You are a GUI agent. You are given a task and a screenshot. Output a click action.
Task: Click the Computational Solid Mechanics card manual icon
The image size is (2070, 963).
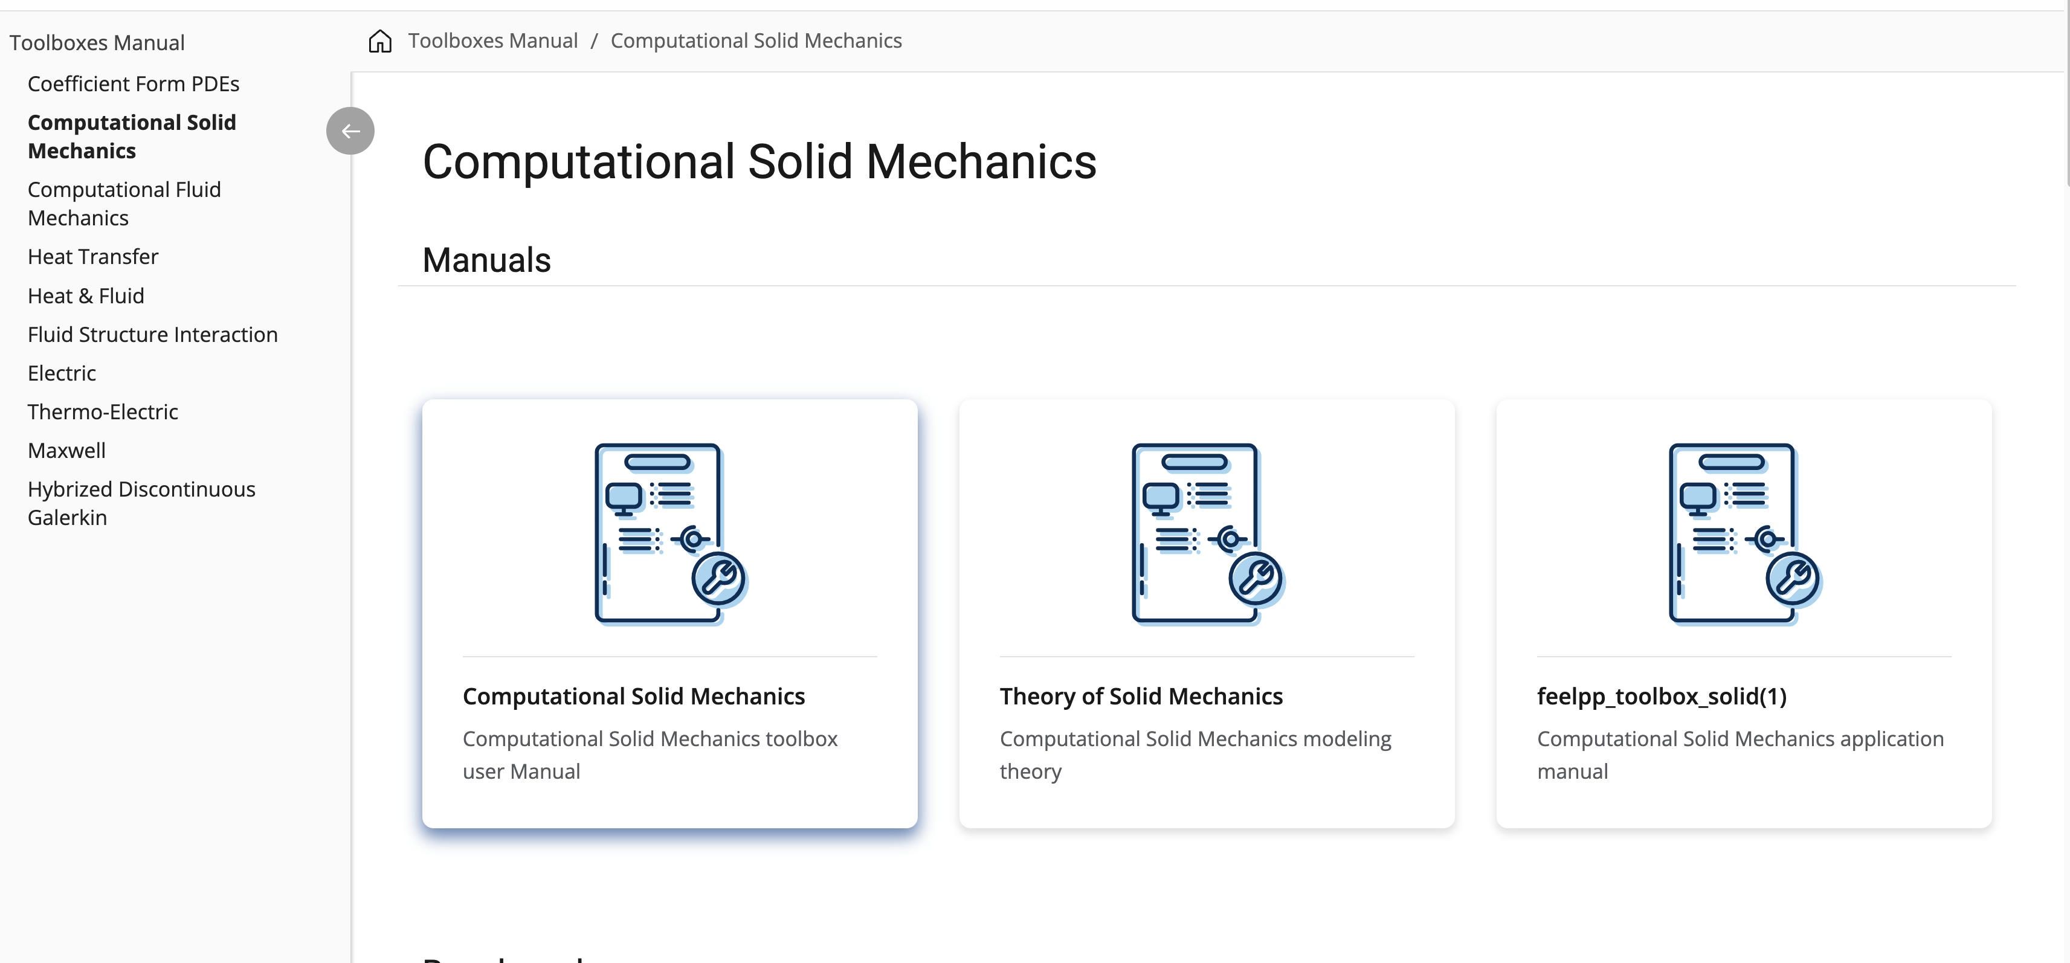point(670,534)
